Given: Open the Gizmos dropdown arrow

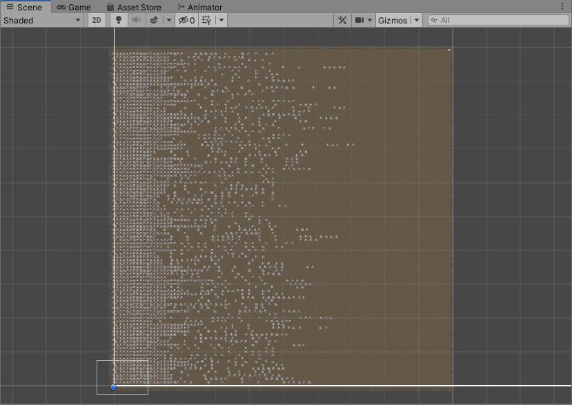Looking at the screenshot, I should 417,21.
